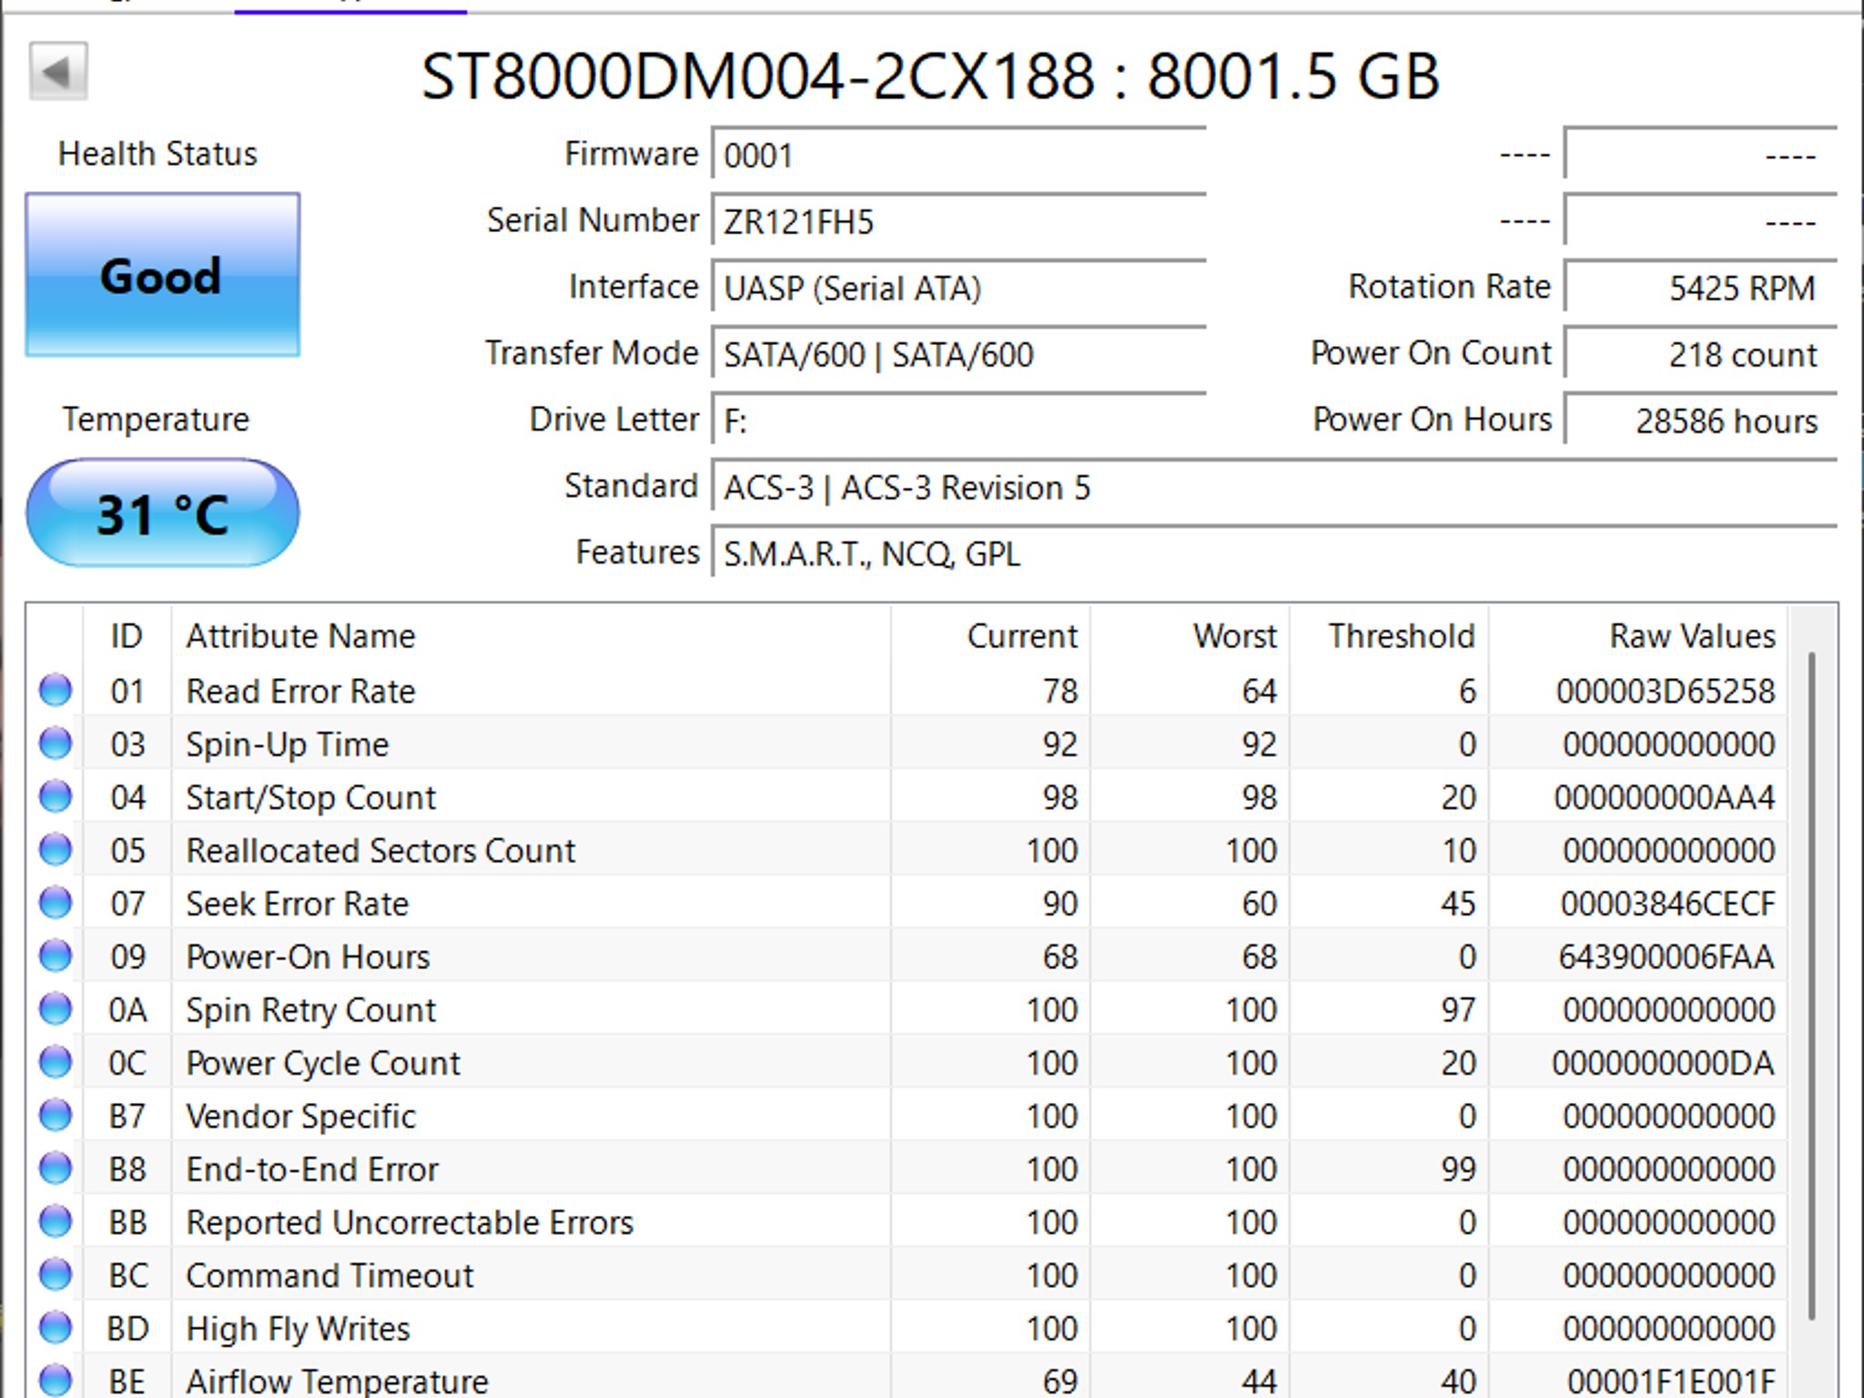Click the status dot for Seek Error Rate
Viewport: 1864px width, 1398px height.
[56, 903]
